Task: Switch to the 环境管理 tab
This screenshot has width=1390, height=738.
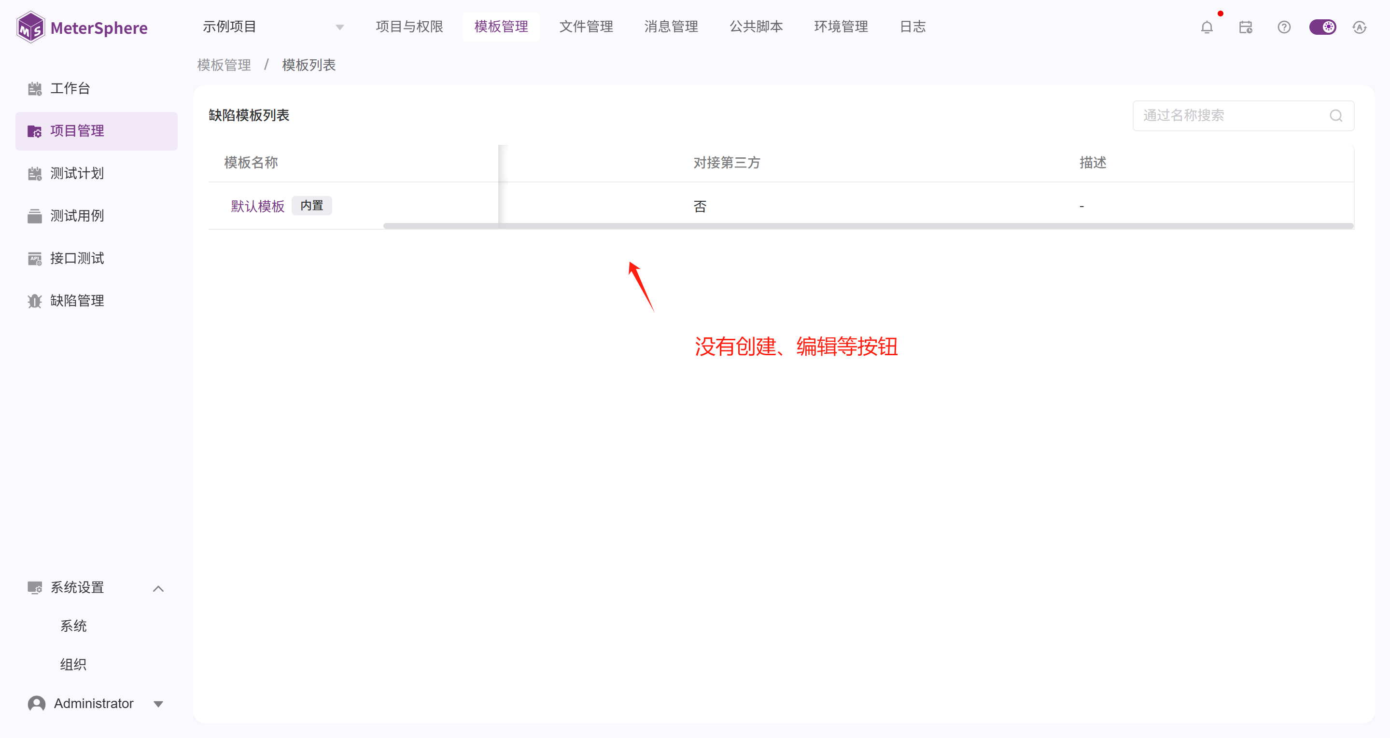Action: (841, 27)
